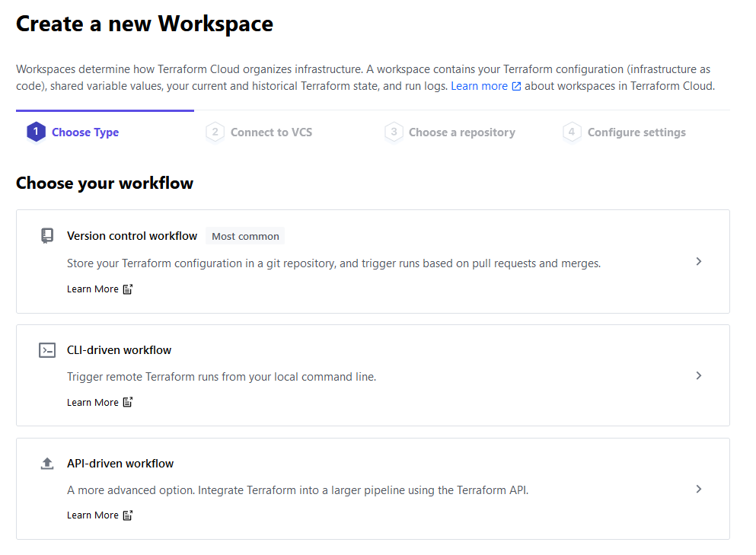Click the step 1 hexagon badge

click(x=36, y=132)
